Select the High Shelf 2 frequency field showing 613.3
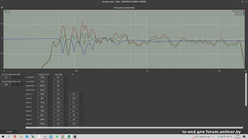Screen dimensions: 248x139 pyautogui.click(x=42, y=90)
